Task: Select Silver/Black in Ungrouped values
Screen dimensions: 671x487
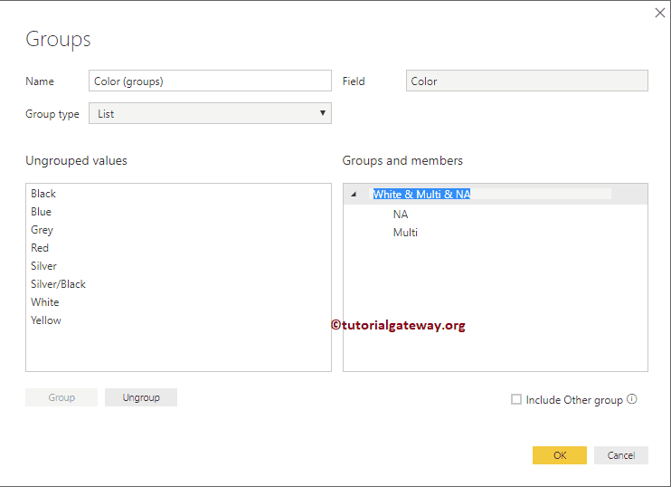Action: point(58,284)
